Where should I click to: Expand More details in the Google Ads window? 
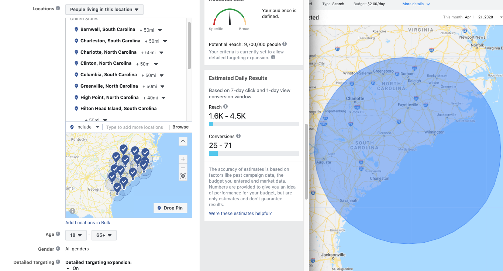click(416, 4)
